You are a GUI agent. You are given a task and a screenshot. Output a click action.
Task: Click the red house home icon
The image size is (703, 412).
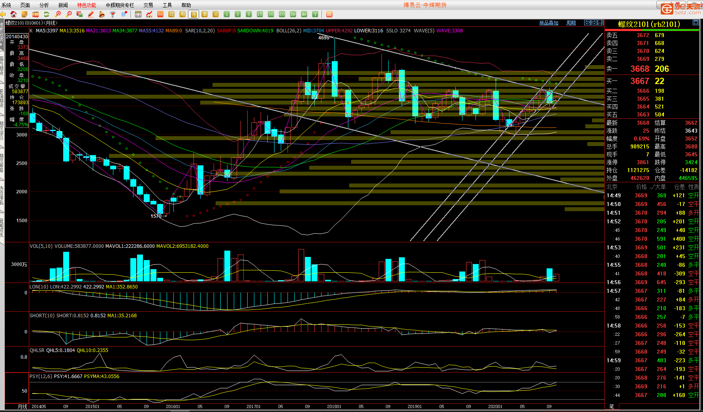(x=13, y=14)
